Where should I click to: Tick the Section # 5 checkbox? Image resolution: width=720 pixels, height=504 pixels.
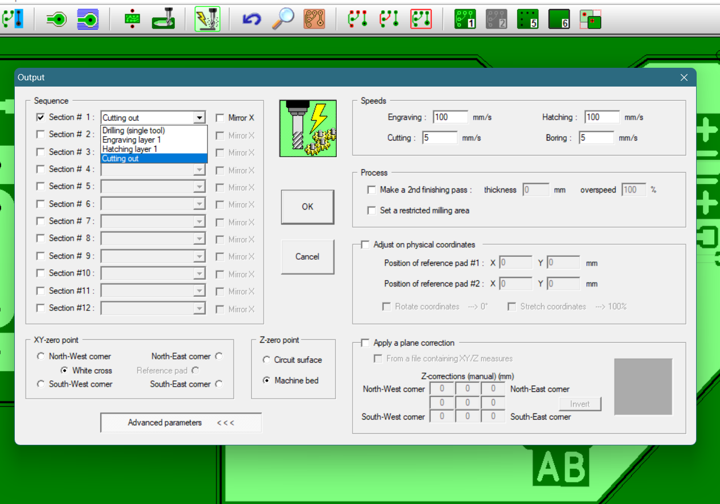point(40,186)
